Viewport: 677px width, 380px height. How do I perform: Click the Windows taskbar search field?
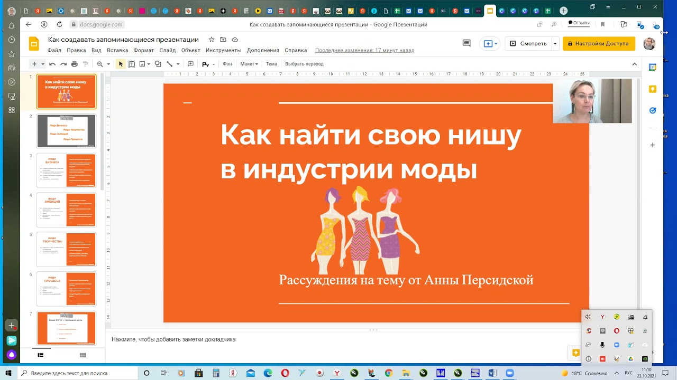pyautogui.click(x=77, y=373)
